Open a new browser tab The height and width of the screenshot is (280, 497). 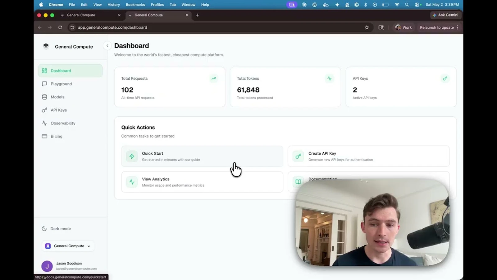pos(197,15)
